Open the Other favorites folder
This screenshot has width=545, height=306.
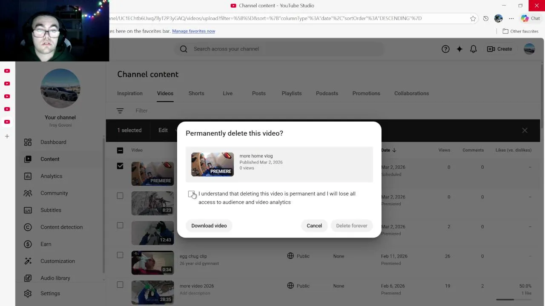pos(520,31)
